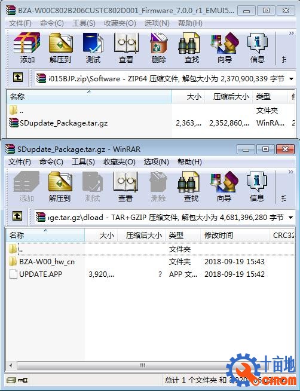Expand the toolbar overflow chevron in the top window
300x391 pixels.
(291, 33)
